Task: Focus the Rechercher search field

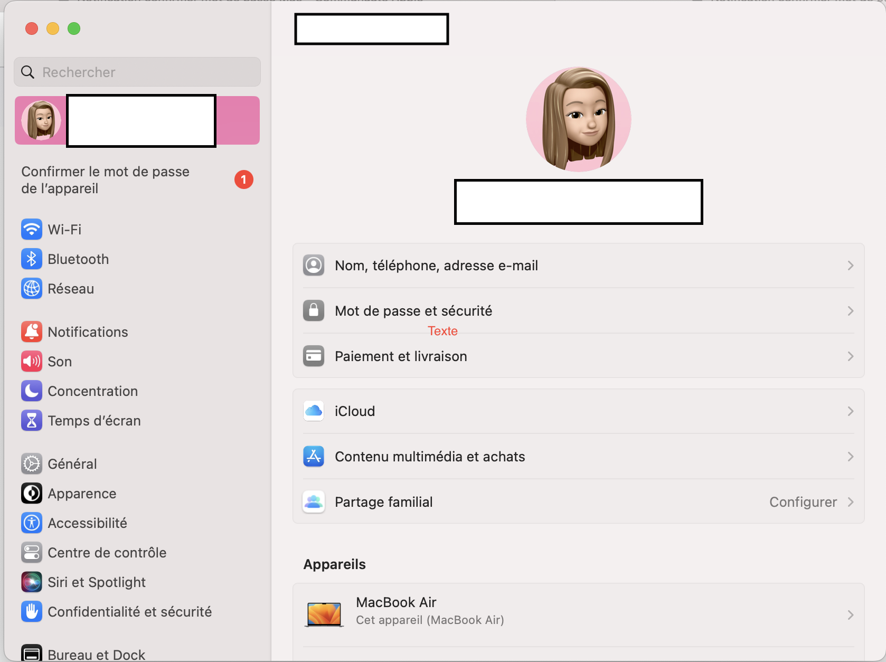Action: 137,72
